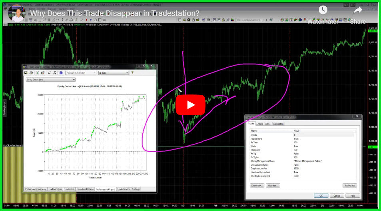
Task: Select the Entries tab in Format Strategy
Action: [x=259, y=124]
